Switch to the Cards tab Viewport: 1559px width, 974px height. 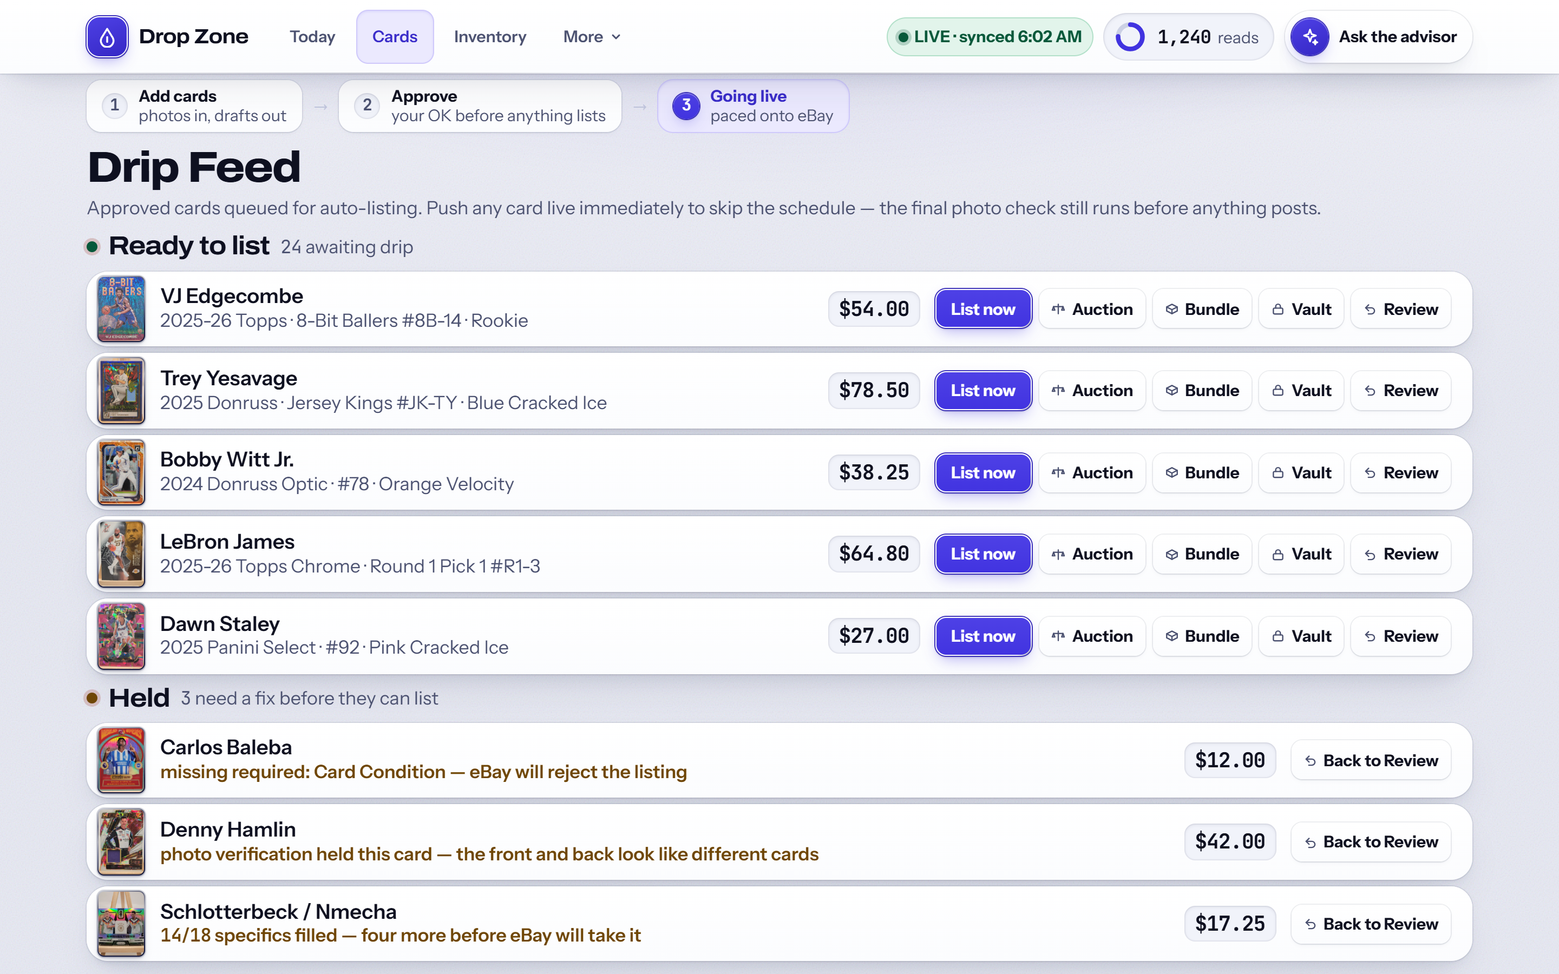[x=395, y=37]
